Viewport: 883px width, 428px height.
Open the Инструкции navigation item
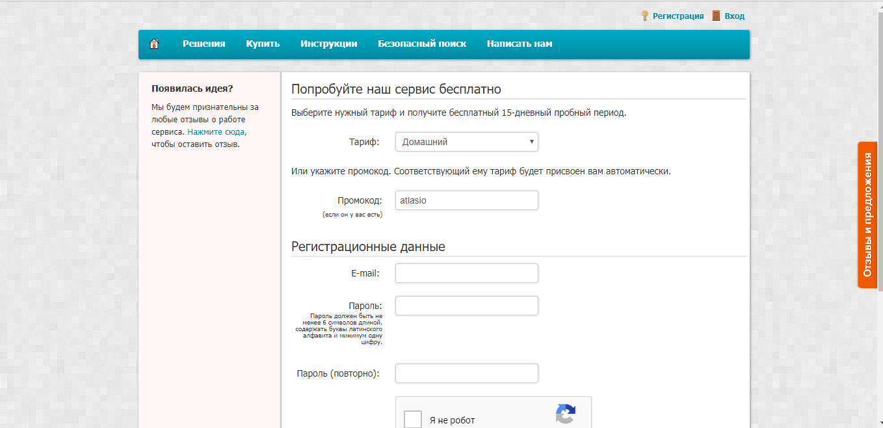(328, 44)
